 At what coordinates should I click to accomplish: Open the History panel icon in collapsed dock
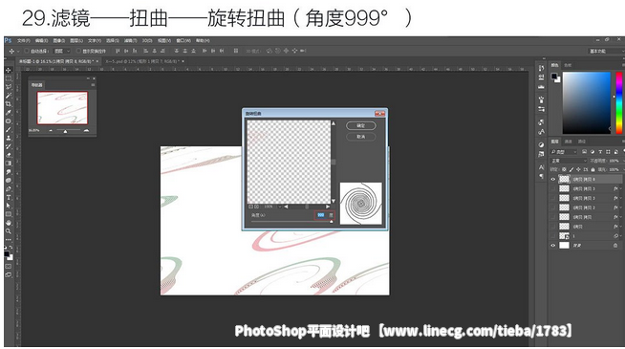541,68
